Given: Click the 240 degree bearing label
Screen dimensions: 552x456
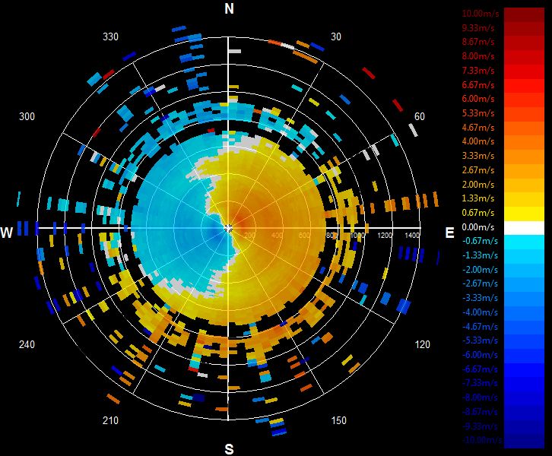Looking at the screenshot, I should pyautogui.click(x=27, y=344).
